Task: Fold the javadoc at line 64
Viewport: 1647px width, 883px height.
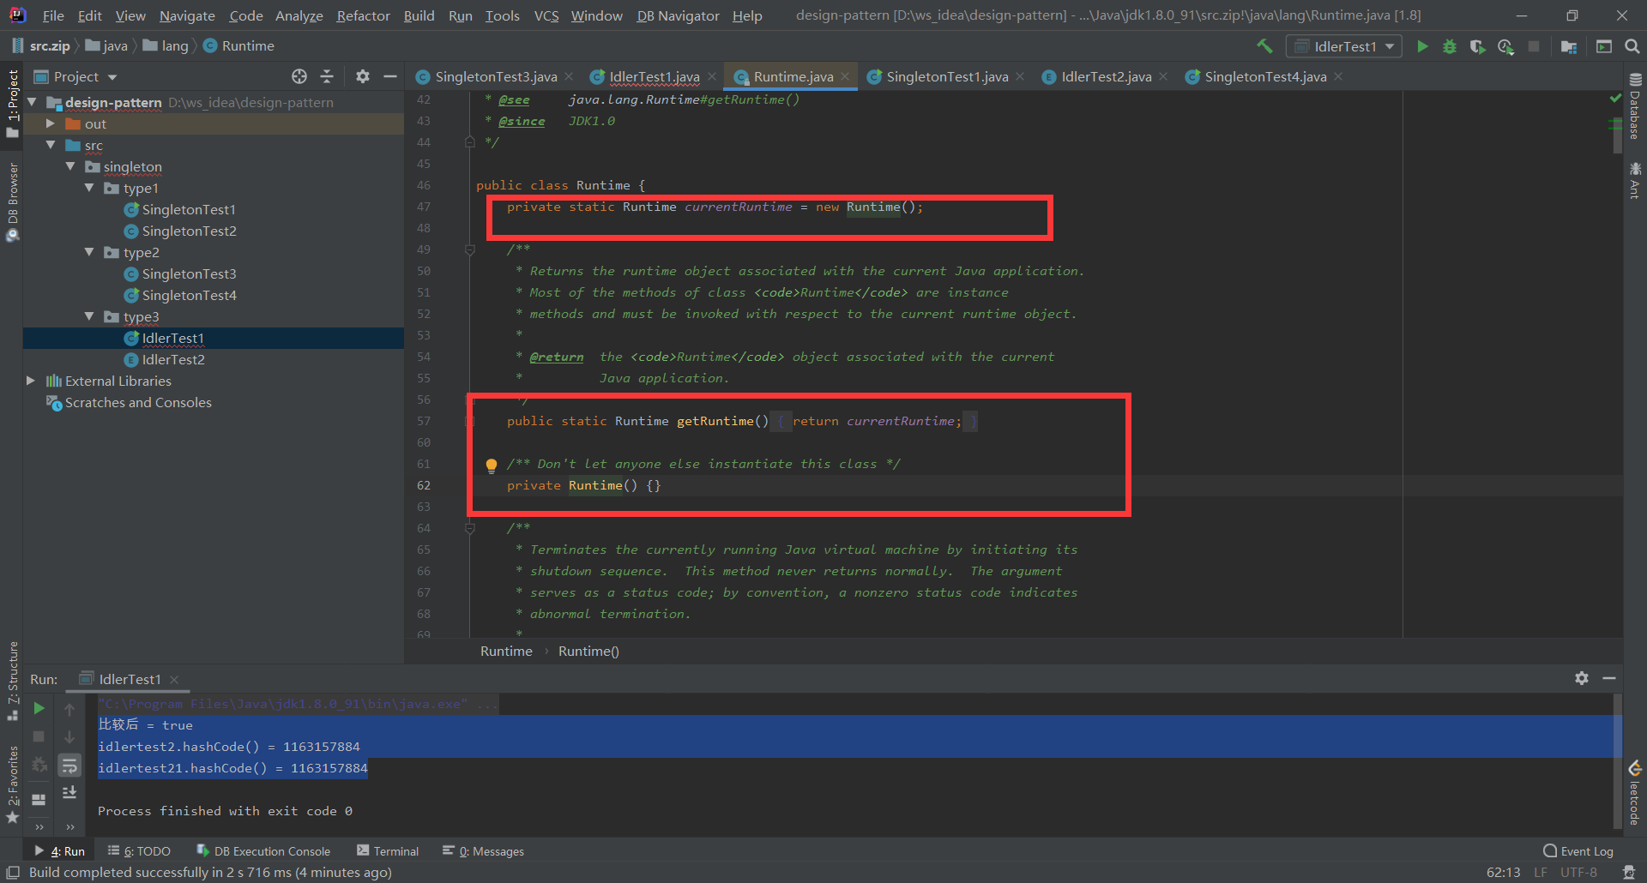Action: tap(470, 528)
